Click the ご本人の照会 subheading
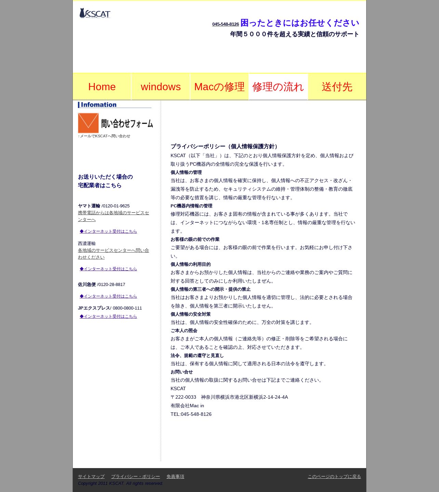 [184, 331]
